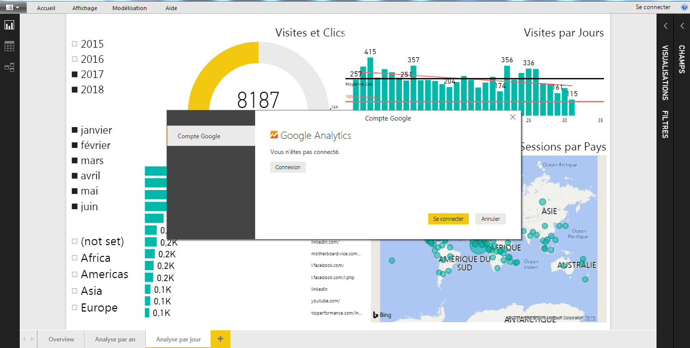Click the AUSTRALIE map label

pyautogui.click(x=577, y=265)
